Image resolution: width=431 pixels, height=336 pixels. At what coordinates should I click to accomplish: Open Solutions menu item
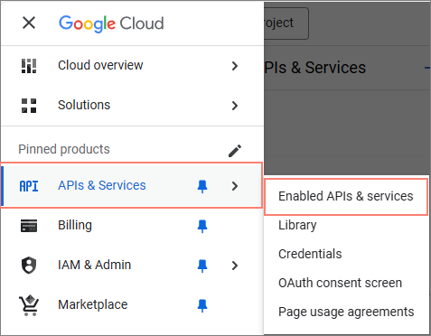(132, 106)
